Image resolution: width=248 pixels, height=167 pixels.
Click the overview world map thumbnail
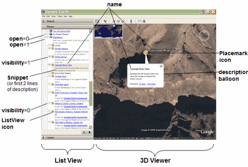108,32
